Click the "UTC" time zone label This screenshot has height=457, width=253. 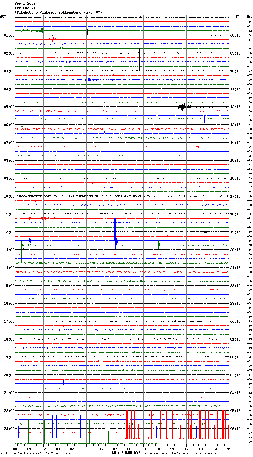click(237, 17)
